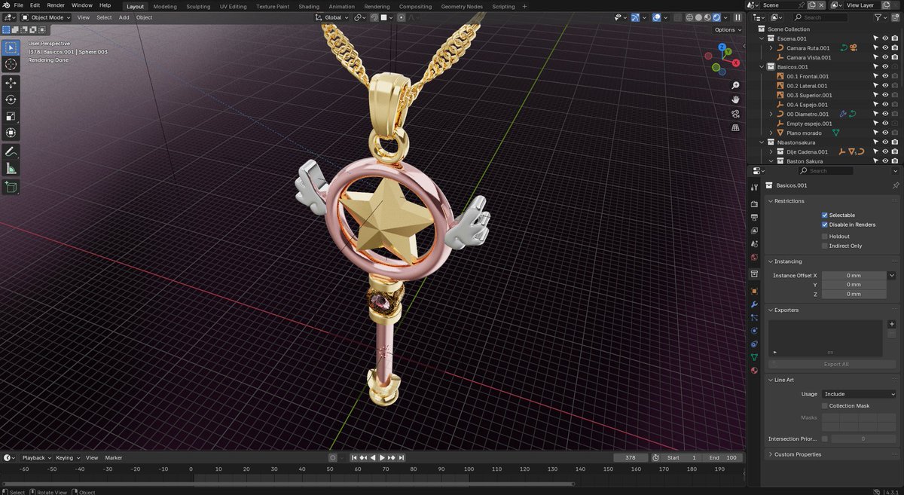Open the Render properties tab
This screenshot has width=904, height=495.
point(754,204)
